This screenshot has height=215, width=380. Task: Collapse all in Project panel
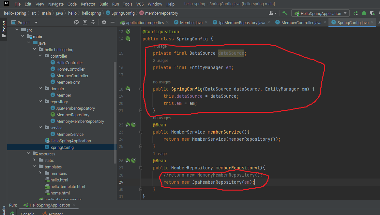pos(93,22)
